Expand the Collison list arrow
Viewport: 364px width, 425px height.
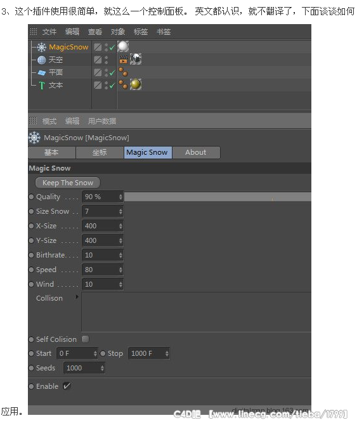click(77, 297)
